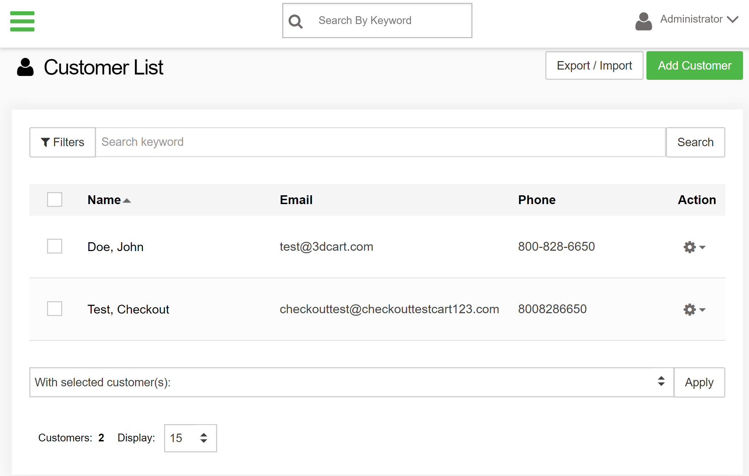Toggle the select-all checkbox in table header
The image size is (749, 476).
click(54, 200)
